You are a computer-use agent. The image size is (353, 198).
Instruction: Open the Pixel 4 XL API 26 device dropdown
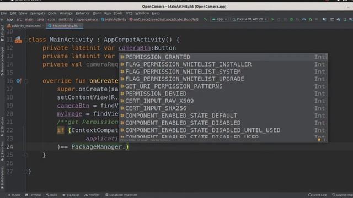(250, 19)
